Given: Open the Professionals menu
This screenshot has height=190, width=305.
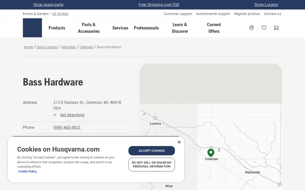Looking at the screenshot, I should [146, 28].
